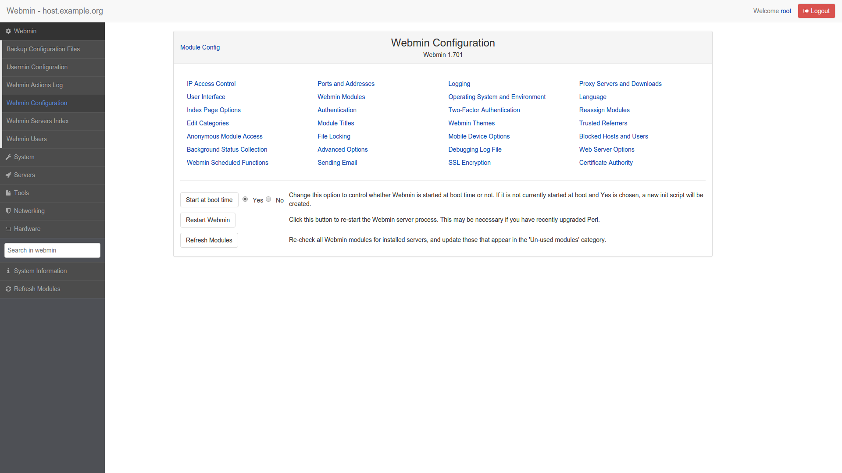842x473 pixels.
Task: Open Index Page Options
Action: click(x=214, y=110)
